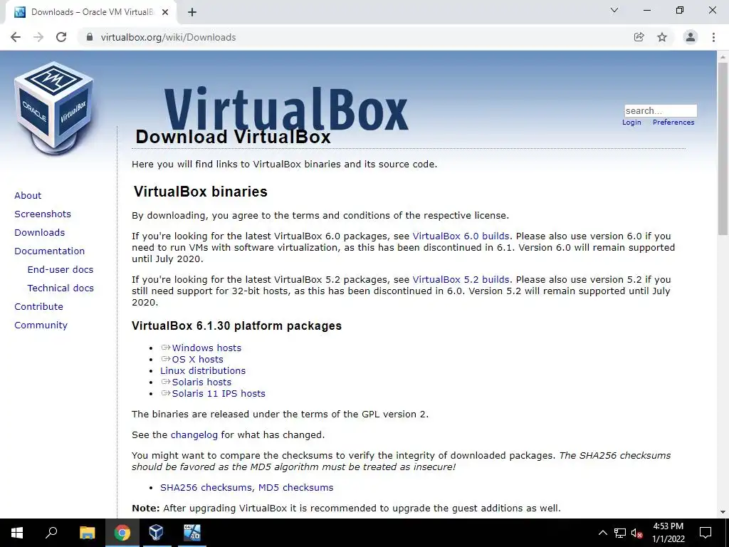Open Downloads in sidebar

pos(40,233)
